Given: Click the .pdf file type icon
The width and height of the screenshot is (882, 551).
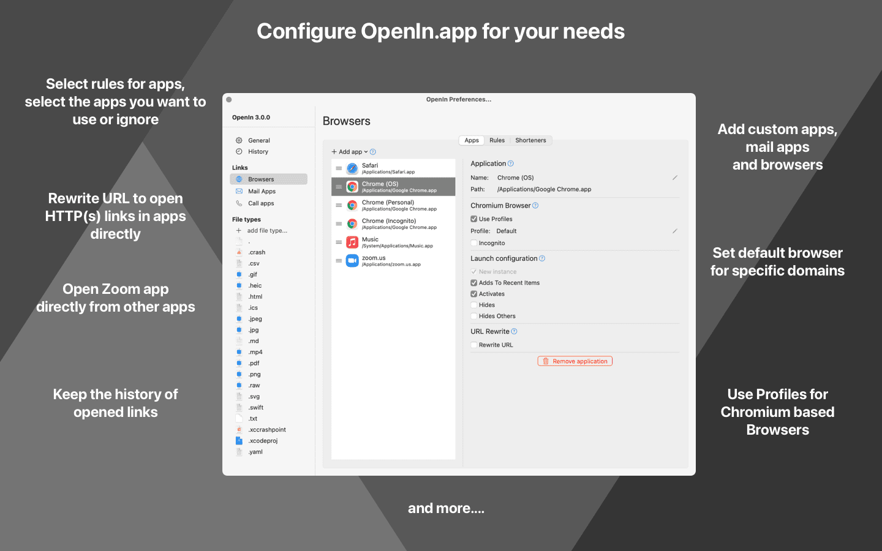Looking at the screenshot, I should point(239,363).
